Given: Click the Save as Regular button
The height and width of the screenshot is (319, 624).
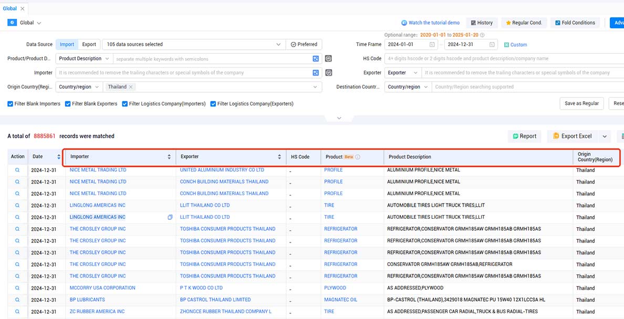Looking at the screenshot, I should click(581, 103).
